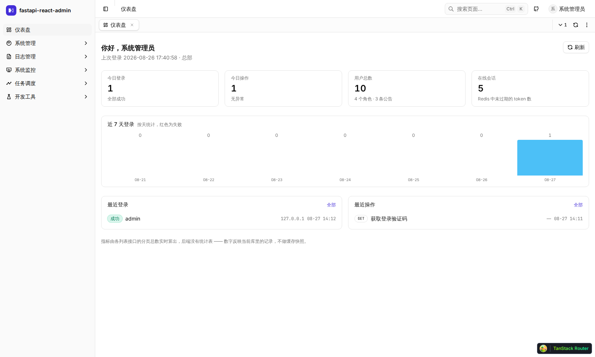Click the 在线会话 stat card
Viewport: 595px width, 357px height.
click(530, 89)
